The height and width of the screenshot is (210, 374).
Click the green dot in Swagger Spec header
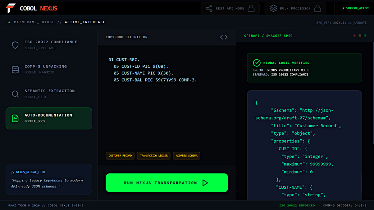click(x=365, y=36)
